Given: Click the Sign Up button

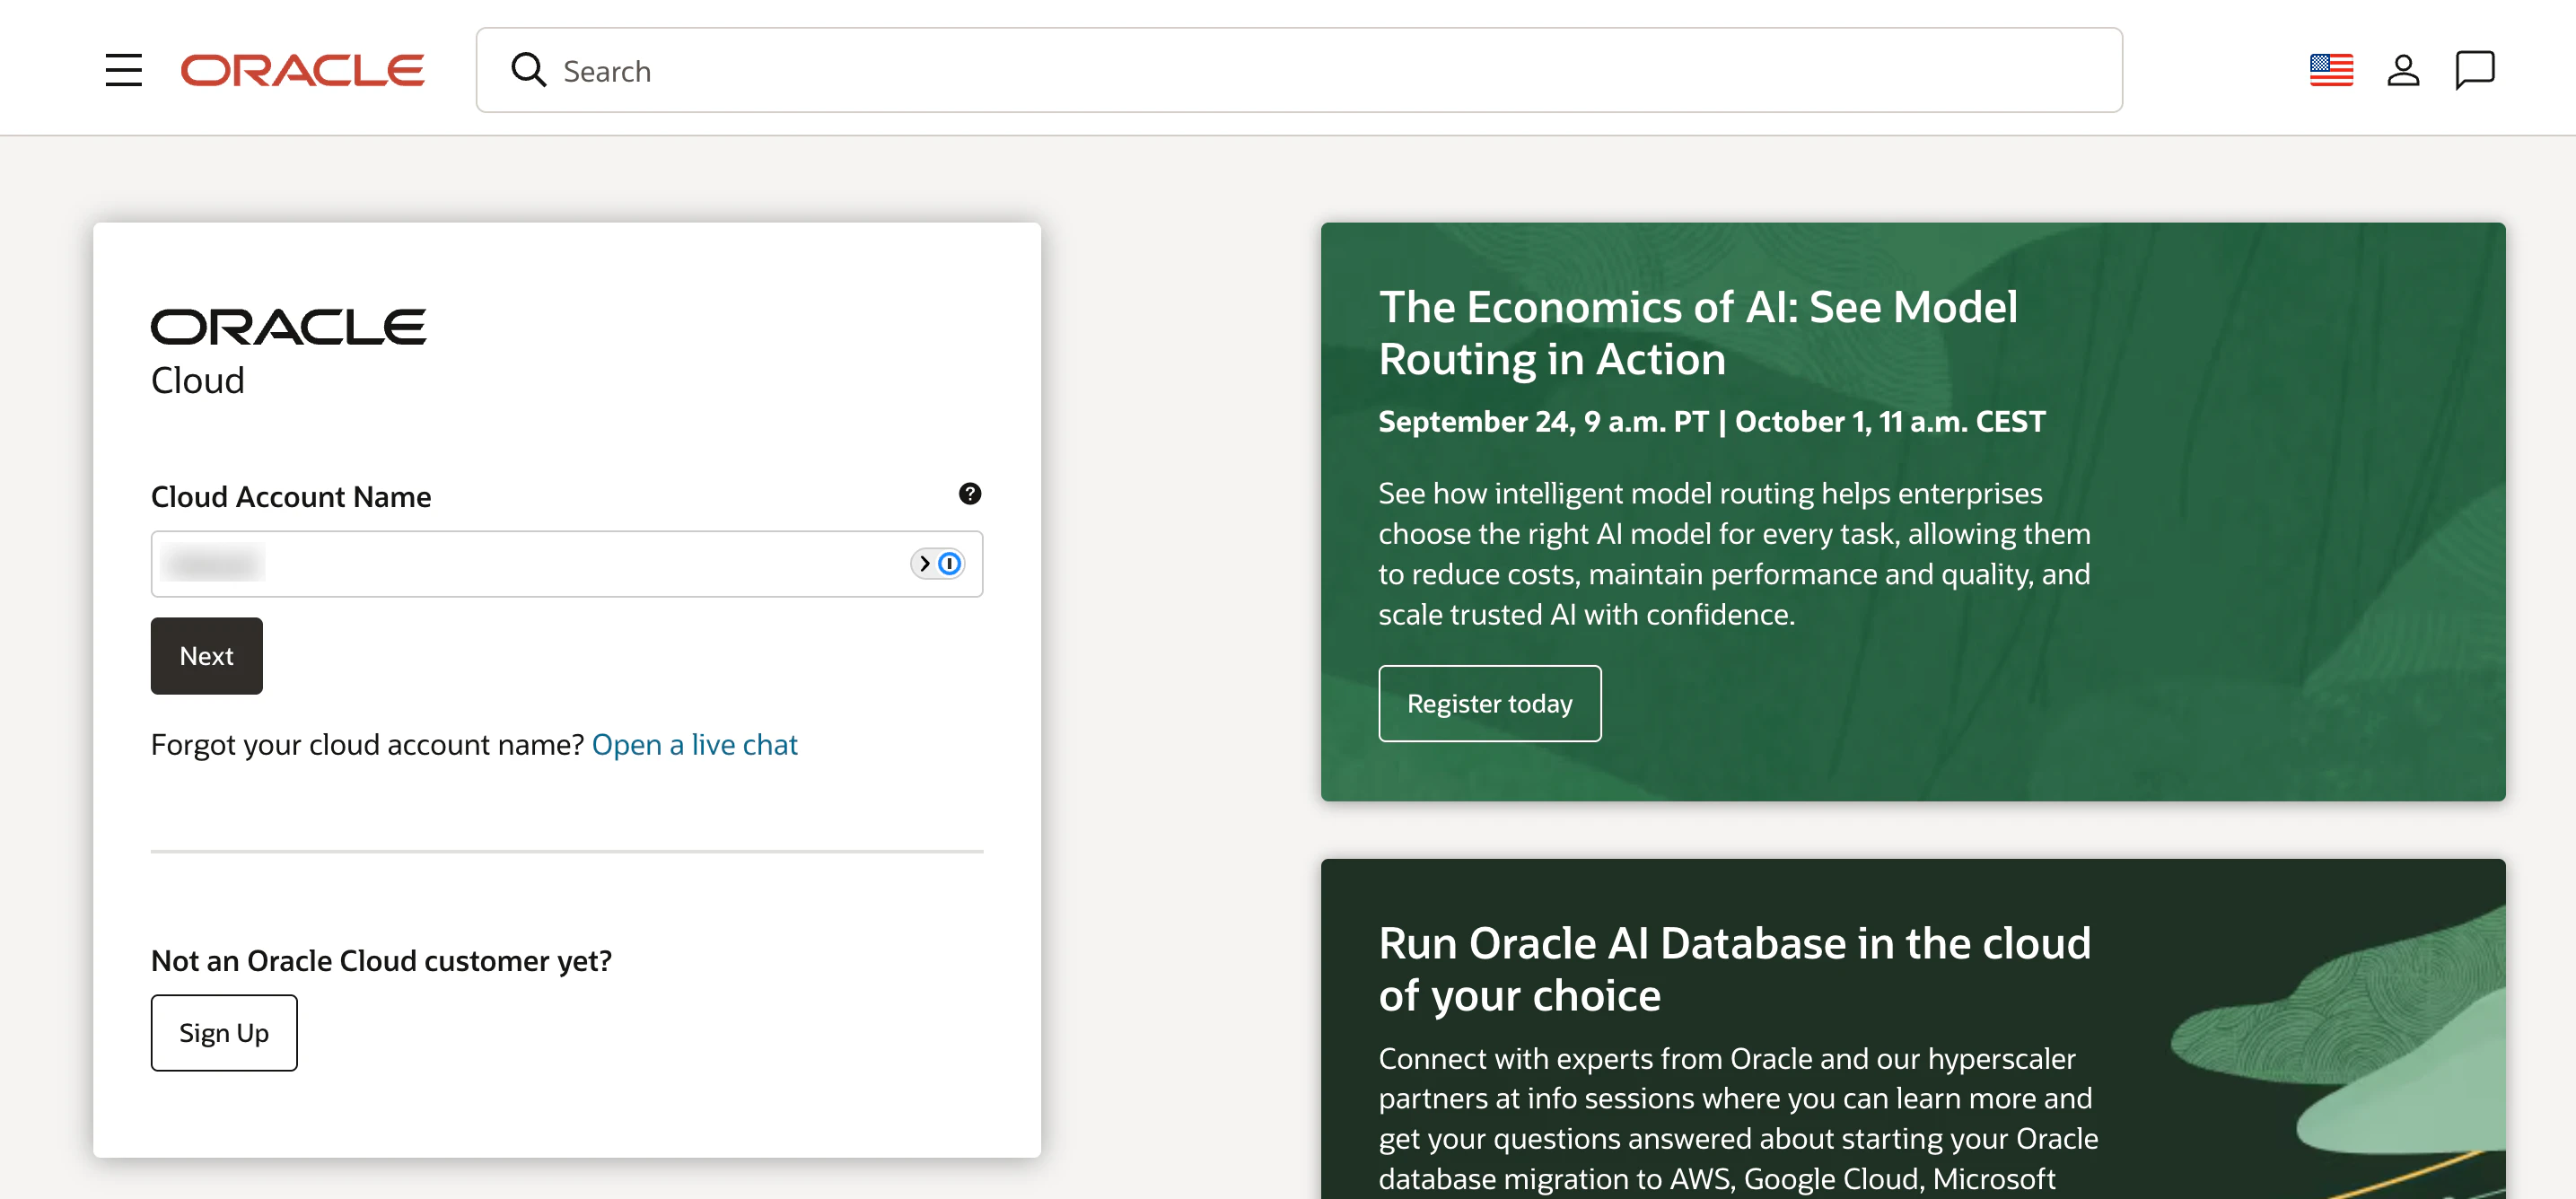Looking at the screenshot, I should coord(224,1032).
